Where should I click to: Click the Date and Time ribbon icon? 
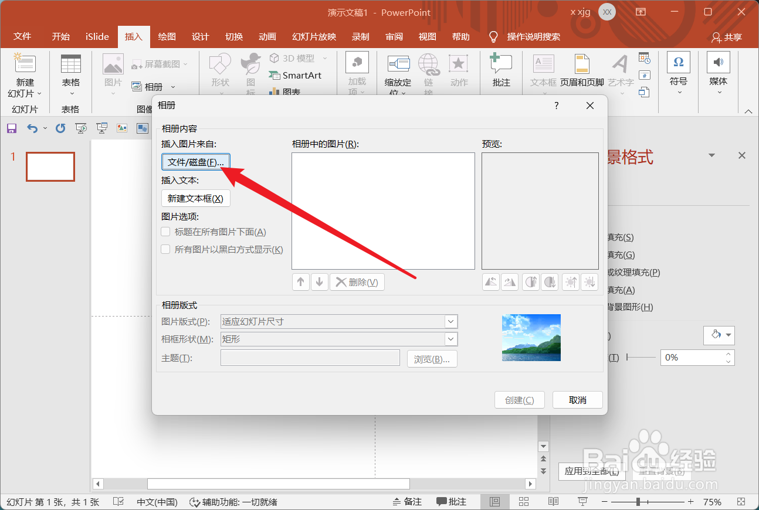[x=645, y=58]
